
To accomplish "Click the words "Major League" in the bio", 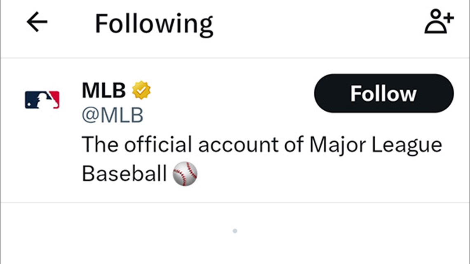I will pyautogui.click(x=375, y=145).
